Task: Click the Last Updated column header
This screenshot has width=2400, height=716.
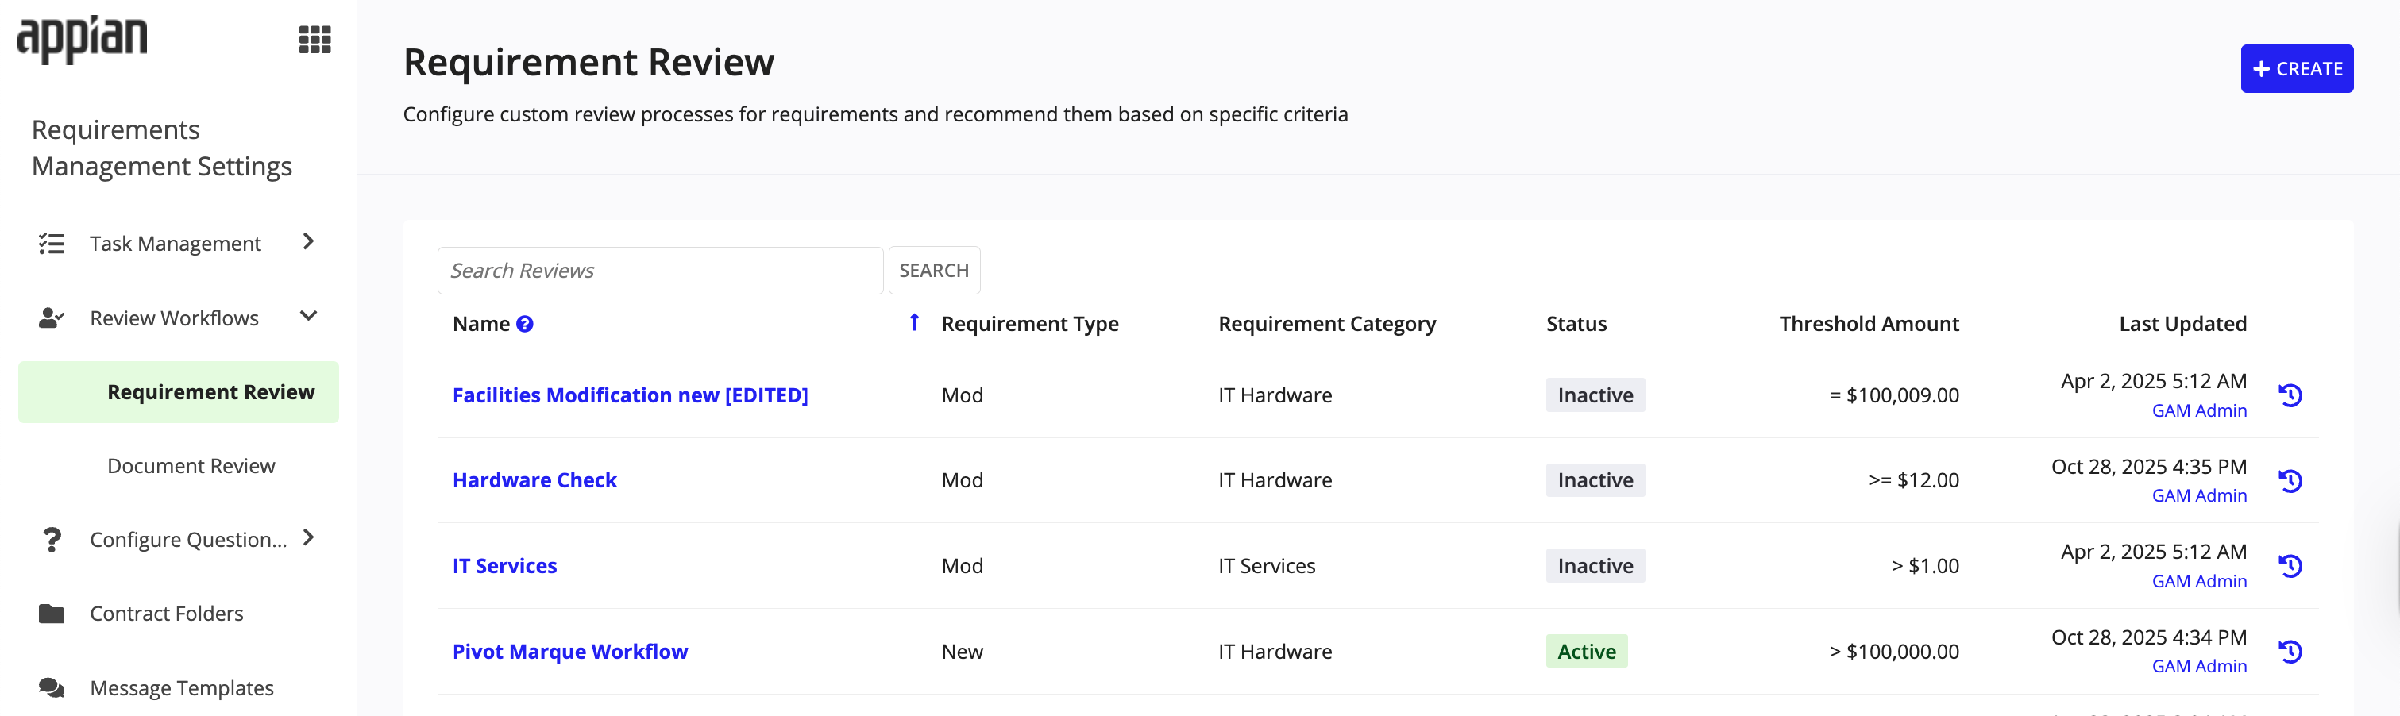Action: 2182,324
